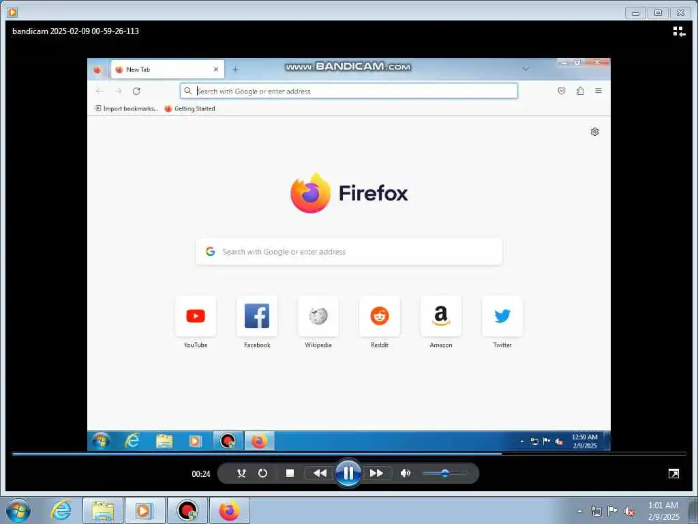Select the New Tab tab
Screen dimensions: 698x524
click(168, 70)
